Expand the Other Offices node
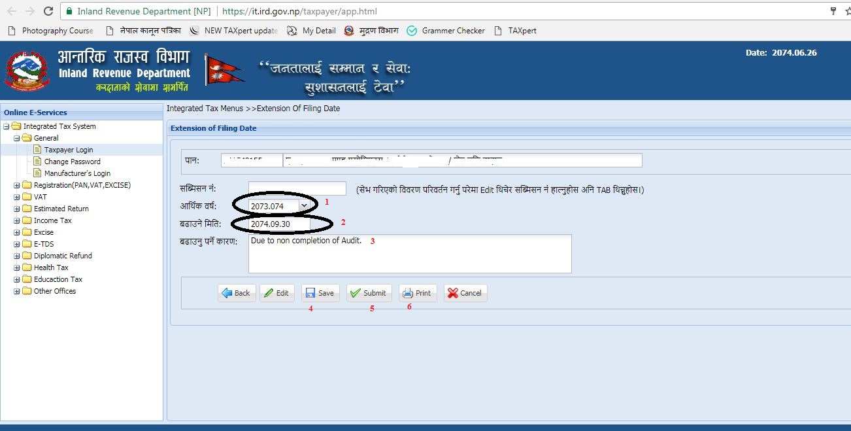Viewport: 851px width, 431px height. pos(16,291)
